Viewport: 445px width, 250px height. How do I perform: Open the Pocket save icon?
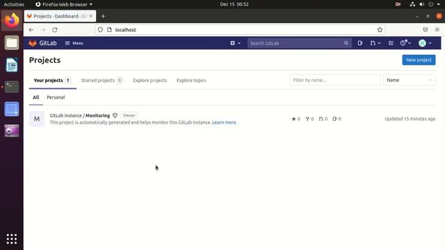425,30
